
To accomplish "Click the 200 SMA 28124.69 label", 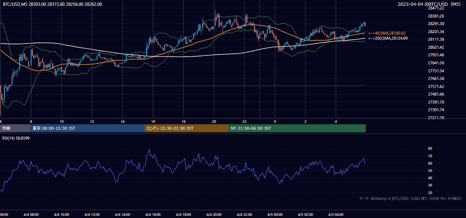I will click(x=388, y=38).
